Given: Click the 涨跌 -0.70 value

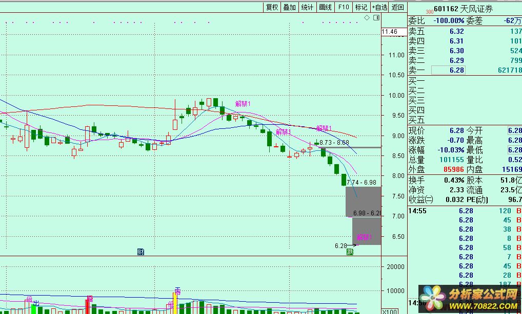Looking at the screenshot, I should [x=455, y=140].
